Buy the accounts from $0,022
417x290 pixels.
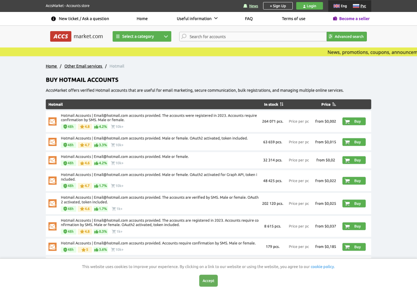(354, 181)
